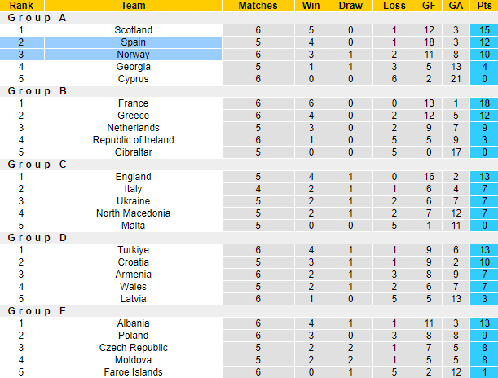This screenshot has height=378, width=498.
Task: Click the Faroe Islands team name
Action: 133,372
